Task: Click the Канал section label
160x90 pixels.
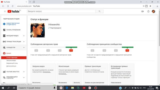Action: pyautogui.click(x=8, y=53)
